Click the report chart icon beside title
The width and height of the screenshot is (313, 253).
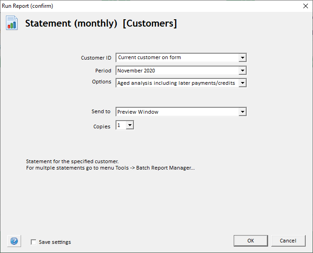[x=12, y=23]
